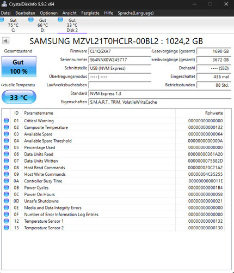Select the Unsafe Shutdowns parameter name
This screenshot has width=234, height=273.
pos(41,201)
